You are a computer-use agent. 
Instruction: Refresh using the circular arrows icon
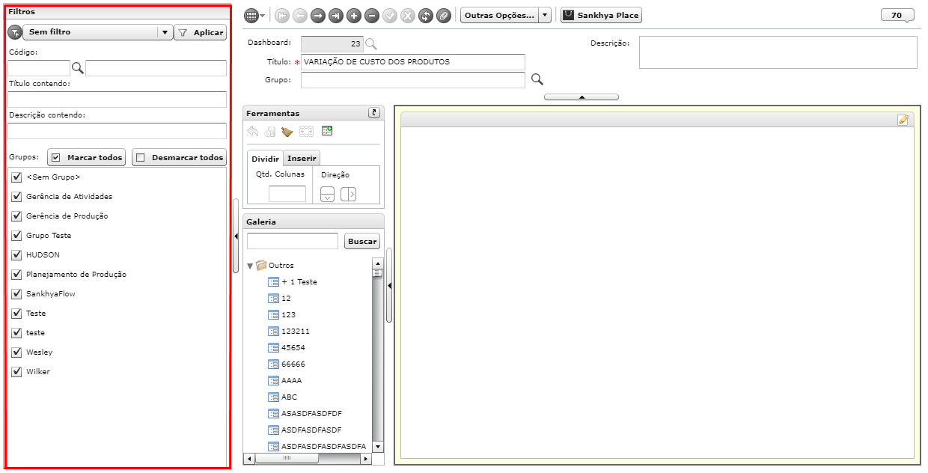click(x=426, y=15)
